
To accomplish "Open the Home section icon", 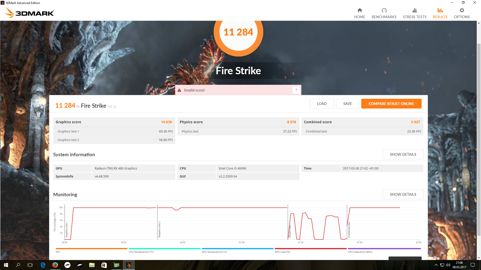I will (x=359, y=10).
